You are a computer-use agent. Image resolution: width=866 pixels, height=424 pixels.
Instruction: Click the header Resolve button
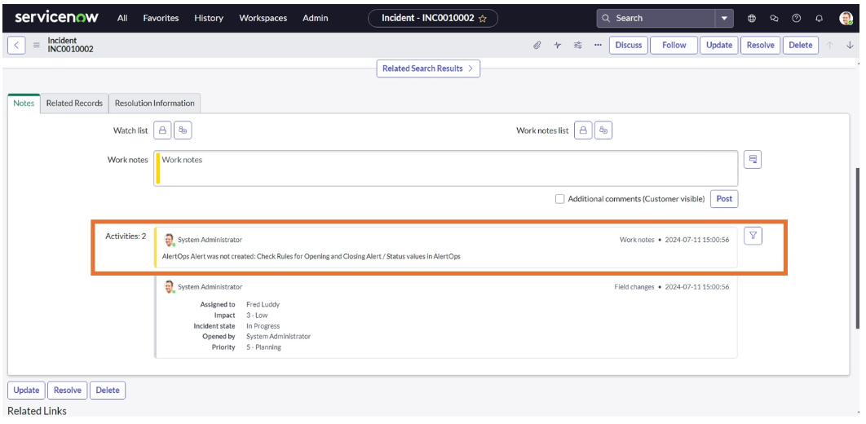click(760, 46)
